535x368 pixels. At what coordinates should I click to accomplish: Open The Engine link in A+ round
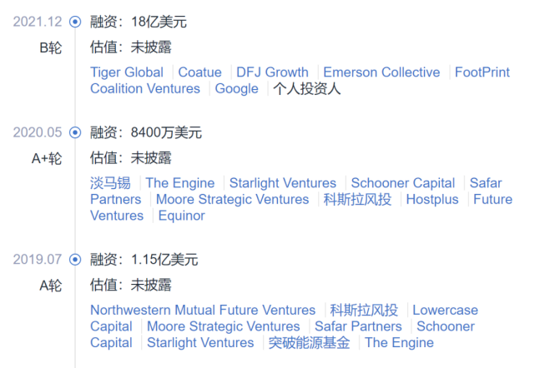pyautogui.click(x=179, y=183)
